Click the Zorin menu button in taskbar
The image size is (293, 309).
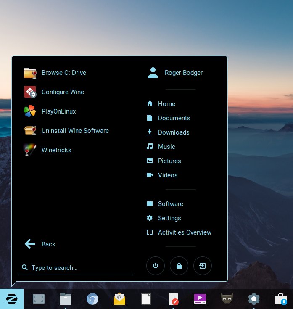pyautogui.click(x=12, y=299)
